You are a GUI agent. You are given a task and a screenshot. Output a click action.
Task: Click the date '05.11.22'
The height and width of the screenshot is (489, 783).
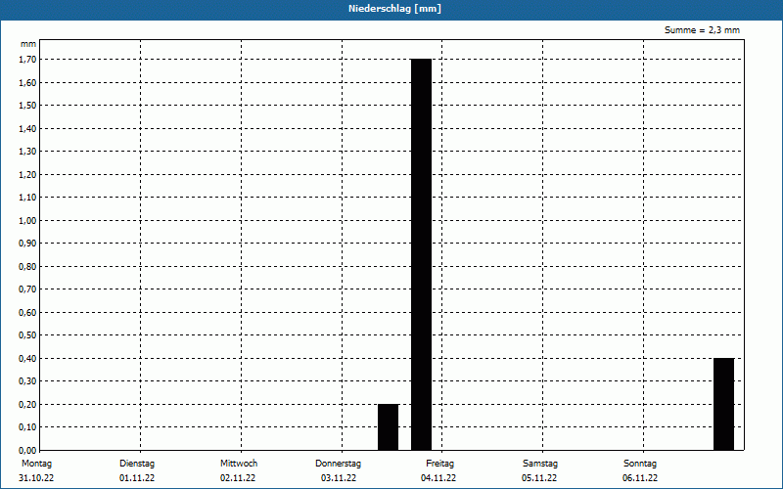539,478
